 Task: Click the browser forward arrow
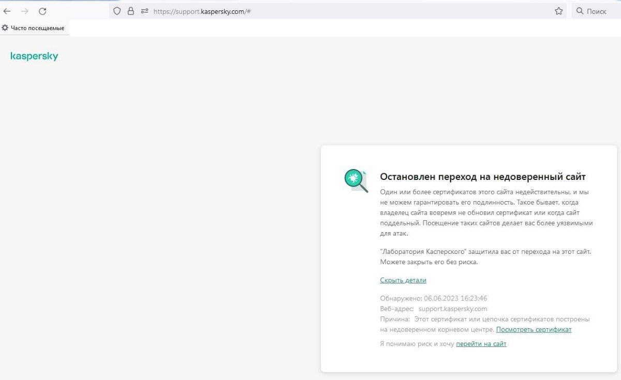(x=24, y=11)
